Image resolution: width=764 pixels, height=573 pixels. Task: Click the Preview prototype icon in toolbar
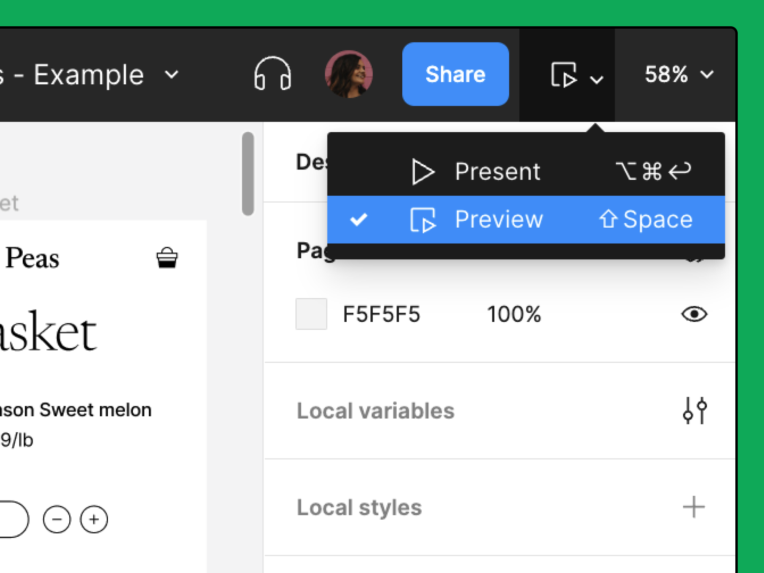tap(564, 74)
